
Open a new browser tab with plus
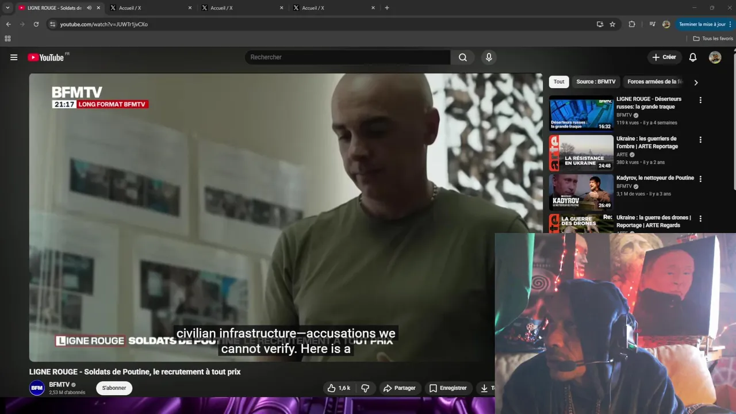click(387, 8)
